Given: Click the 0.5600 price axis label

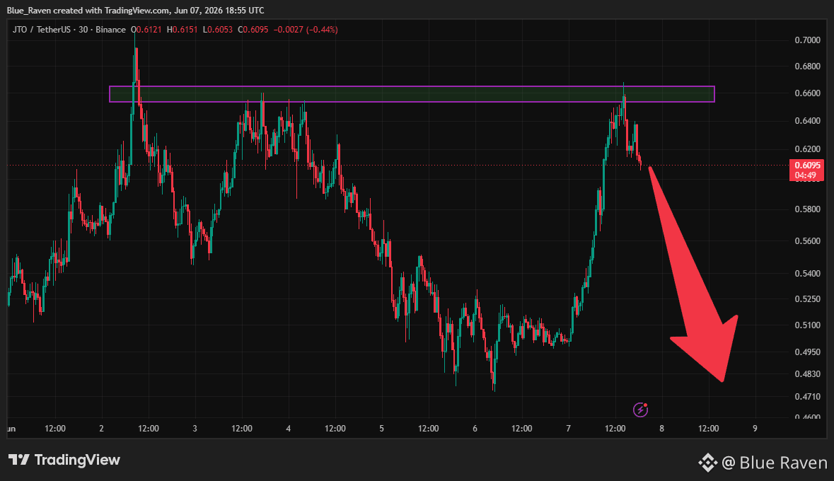Looking at the screenshot, I should pyautogui.click(x=807, y=241).
